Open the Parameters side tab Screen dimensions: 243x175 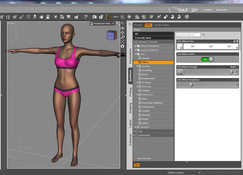[130, 56]
